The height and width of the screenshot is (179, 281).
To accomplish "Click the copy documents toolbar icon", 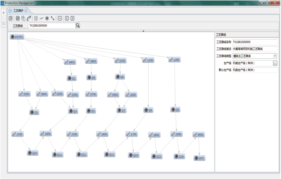I will [23, 18].
